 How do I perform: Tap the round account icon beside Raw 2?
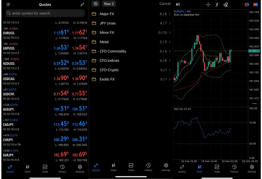click(x=96, y=4)
